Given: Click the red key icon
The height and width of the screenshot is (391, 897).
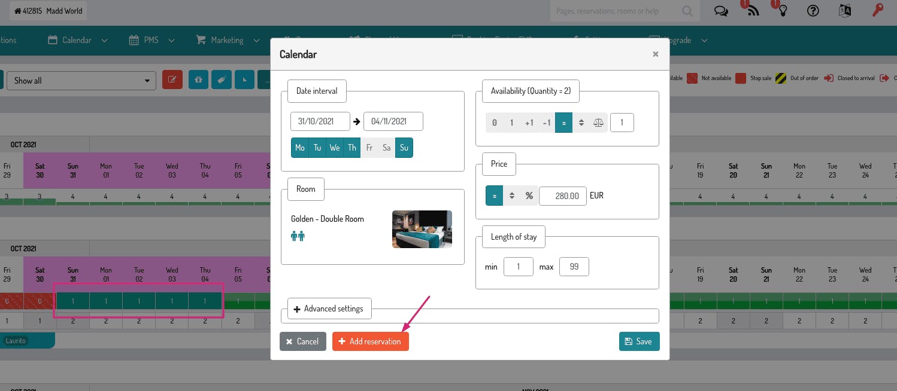Looking at the screenshot, I should tap(878, 11).
